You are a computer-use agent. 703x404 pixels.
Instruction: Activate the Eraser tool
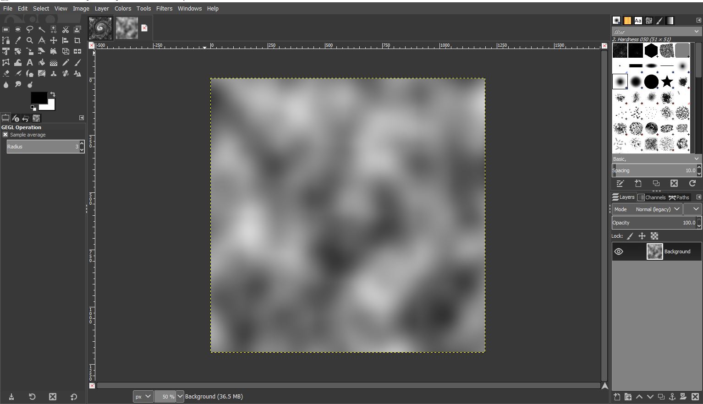[6, 73]
